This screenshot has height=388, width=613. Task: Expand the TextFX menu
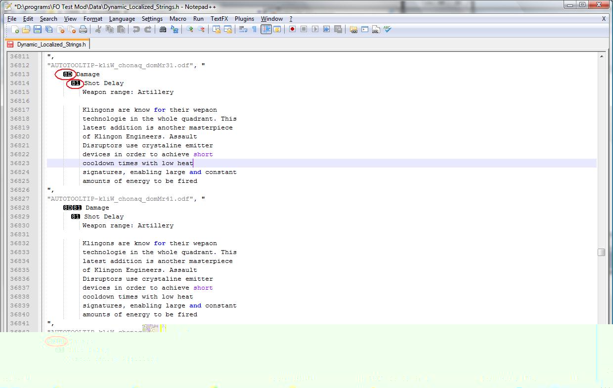[219, 19]
